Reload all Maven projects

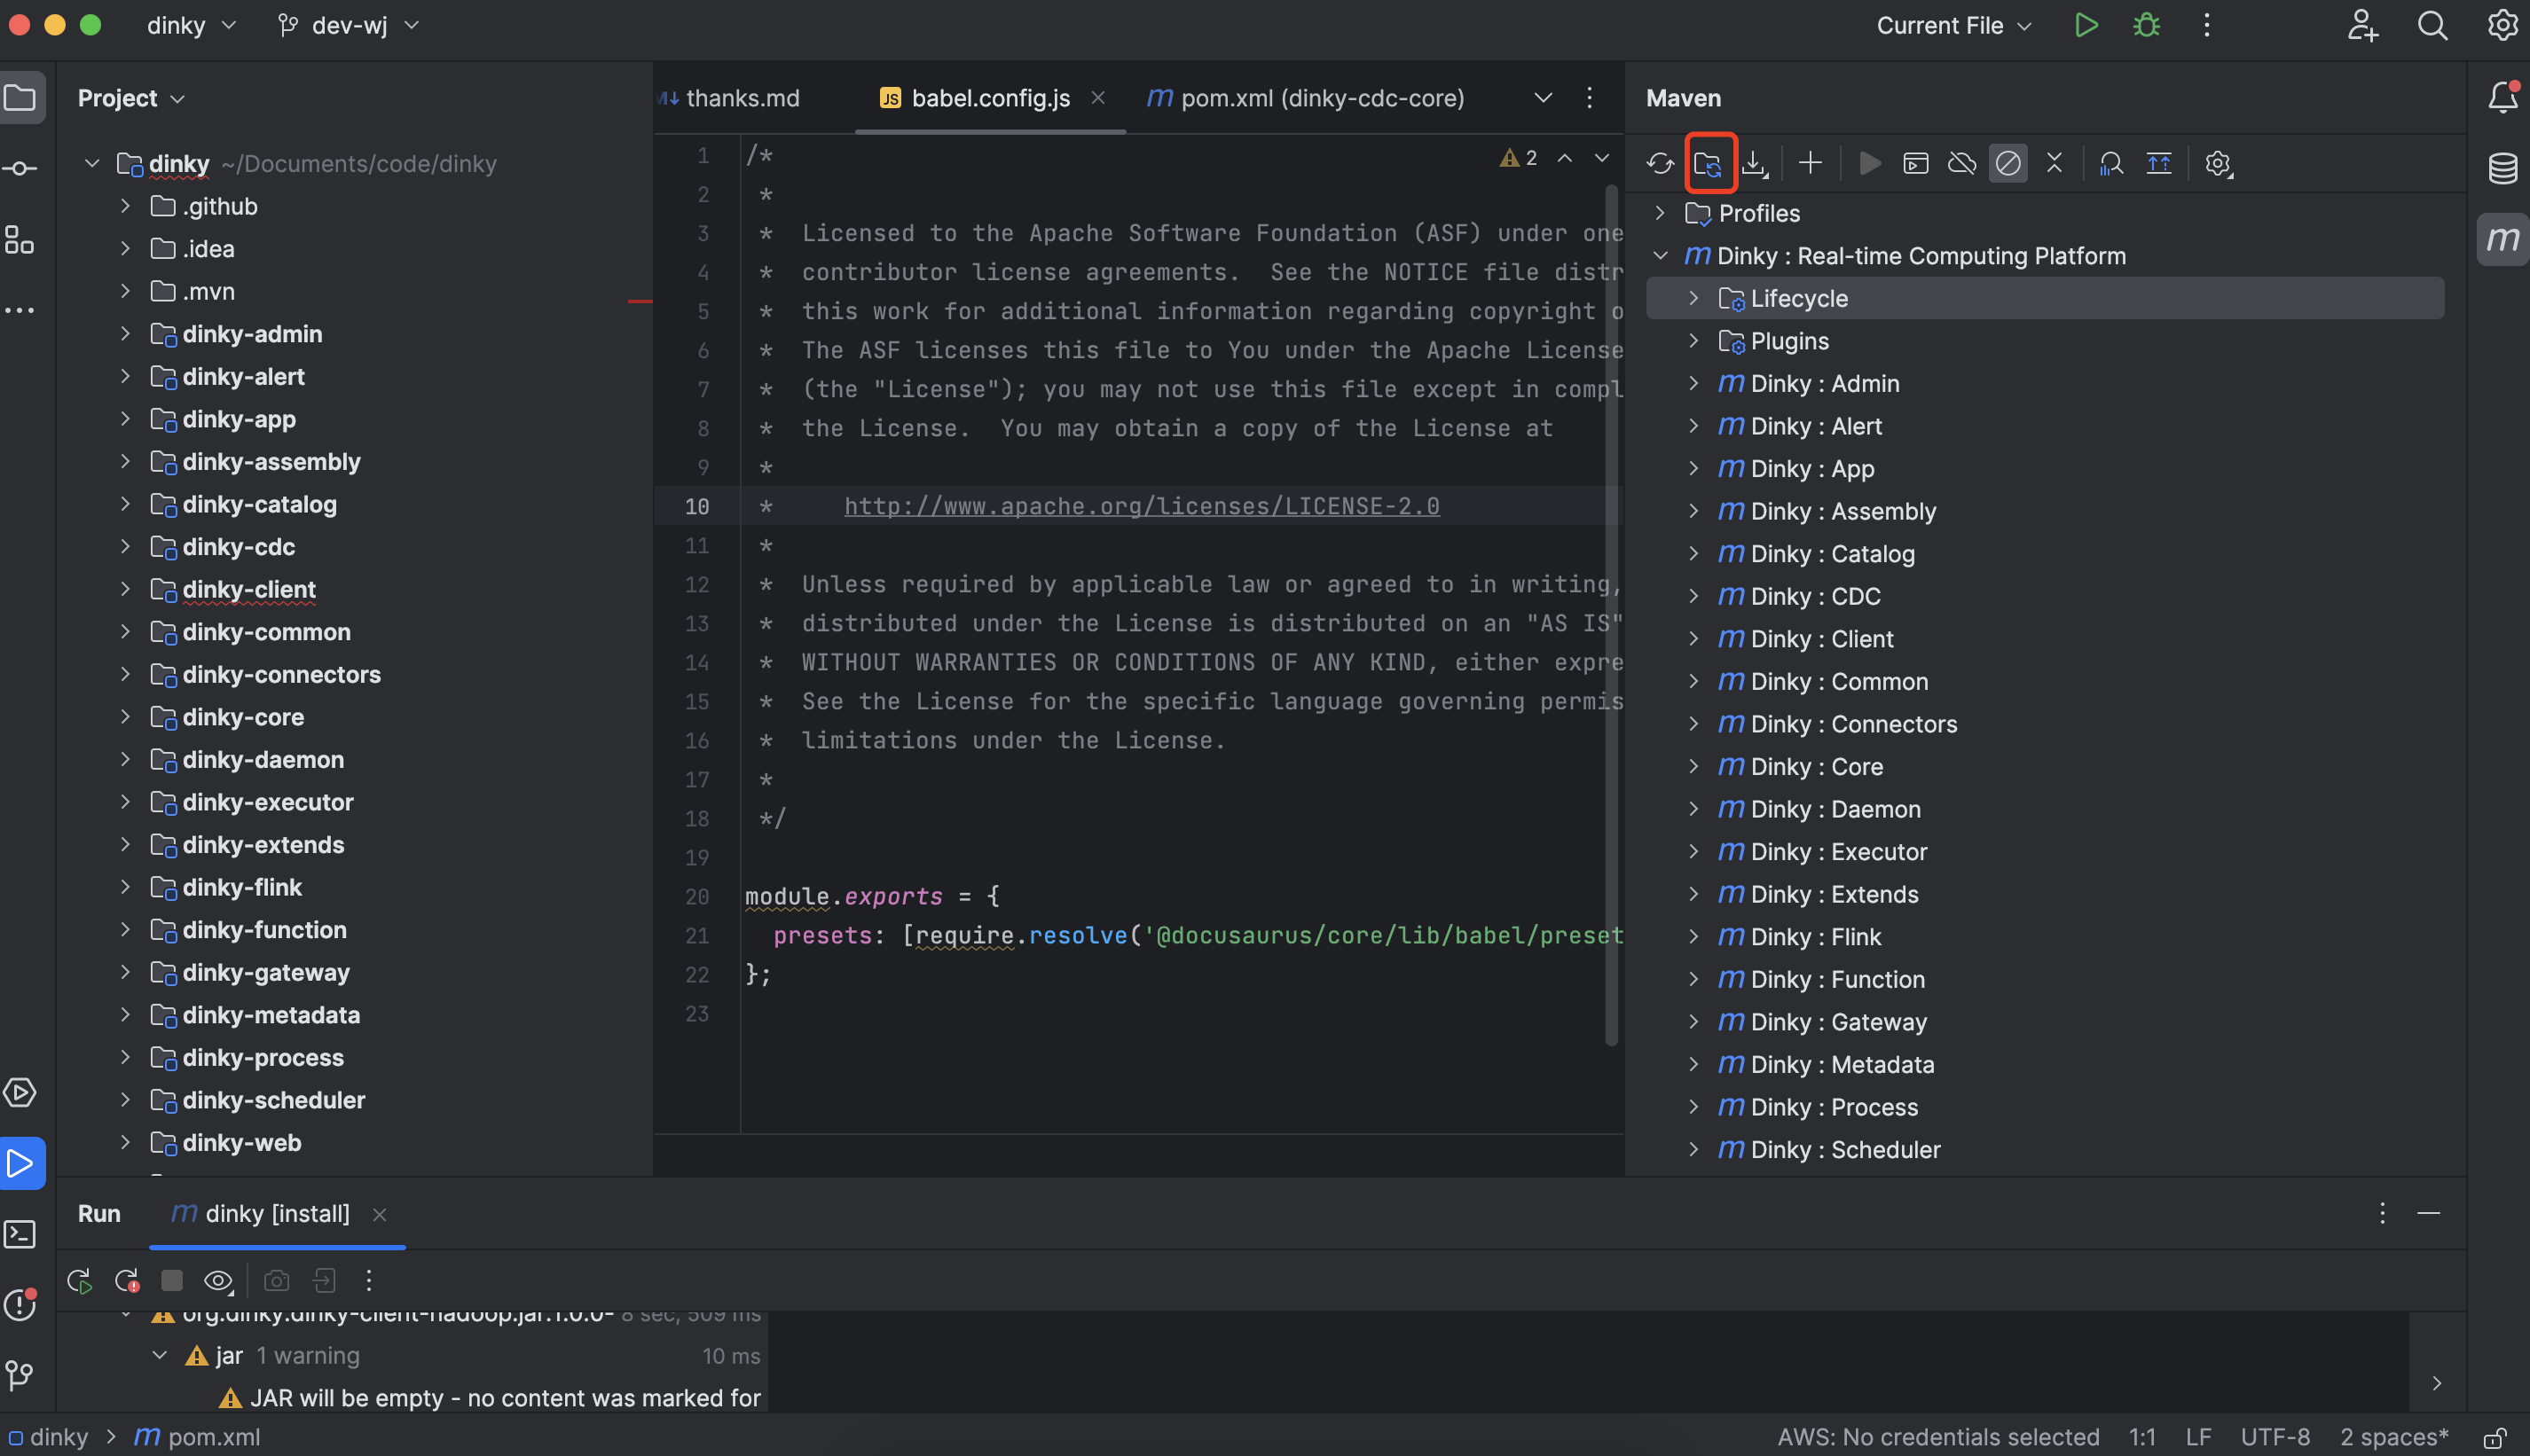pos(1660,163)
